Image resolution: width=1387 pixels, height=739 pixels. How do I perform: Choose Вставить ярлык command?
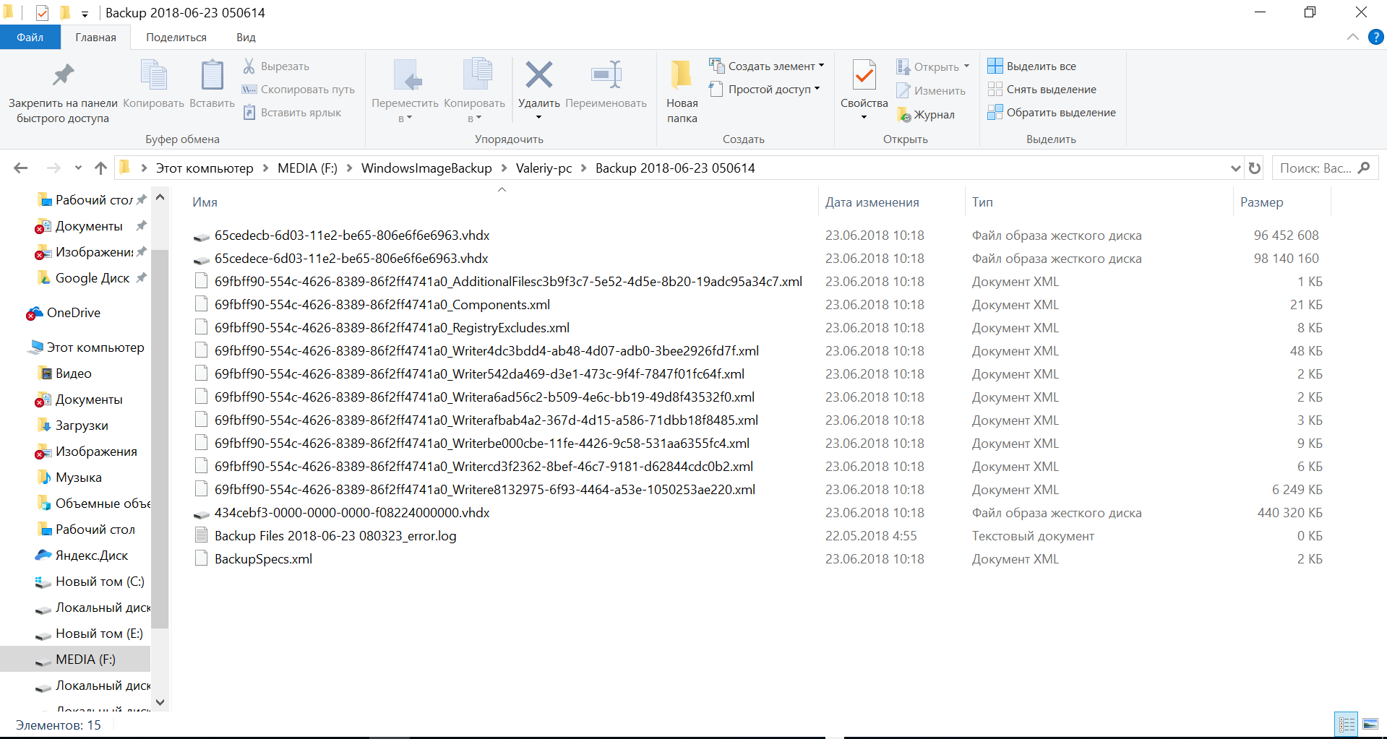[292, 113]
